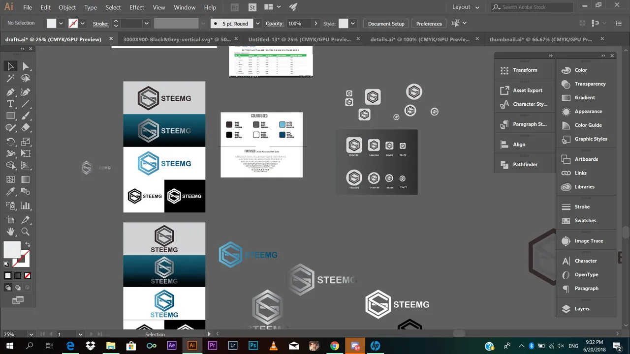Viewport: 630px width, 354px height.
Task: Choose the Paintbrush tool
Action: tap(26, 116)
